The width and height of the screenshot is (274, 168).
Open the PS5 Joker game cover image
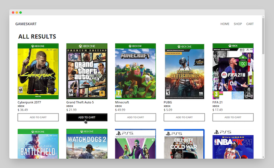(x=135, y=144)
